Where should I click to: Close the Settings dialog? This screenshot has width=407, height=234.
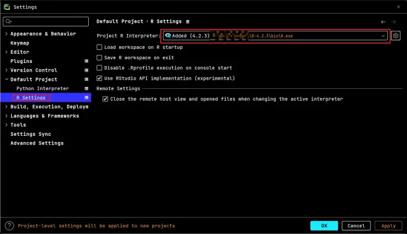398,7
